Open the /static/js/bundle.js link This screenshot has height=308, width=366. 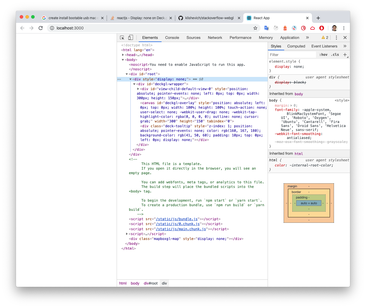tap(177, 219)
